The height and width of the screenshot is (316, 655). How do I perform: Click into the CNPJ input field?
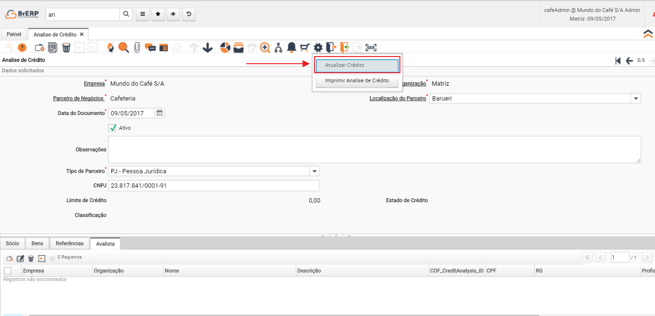[213, 186]
